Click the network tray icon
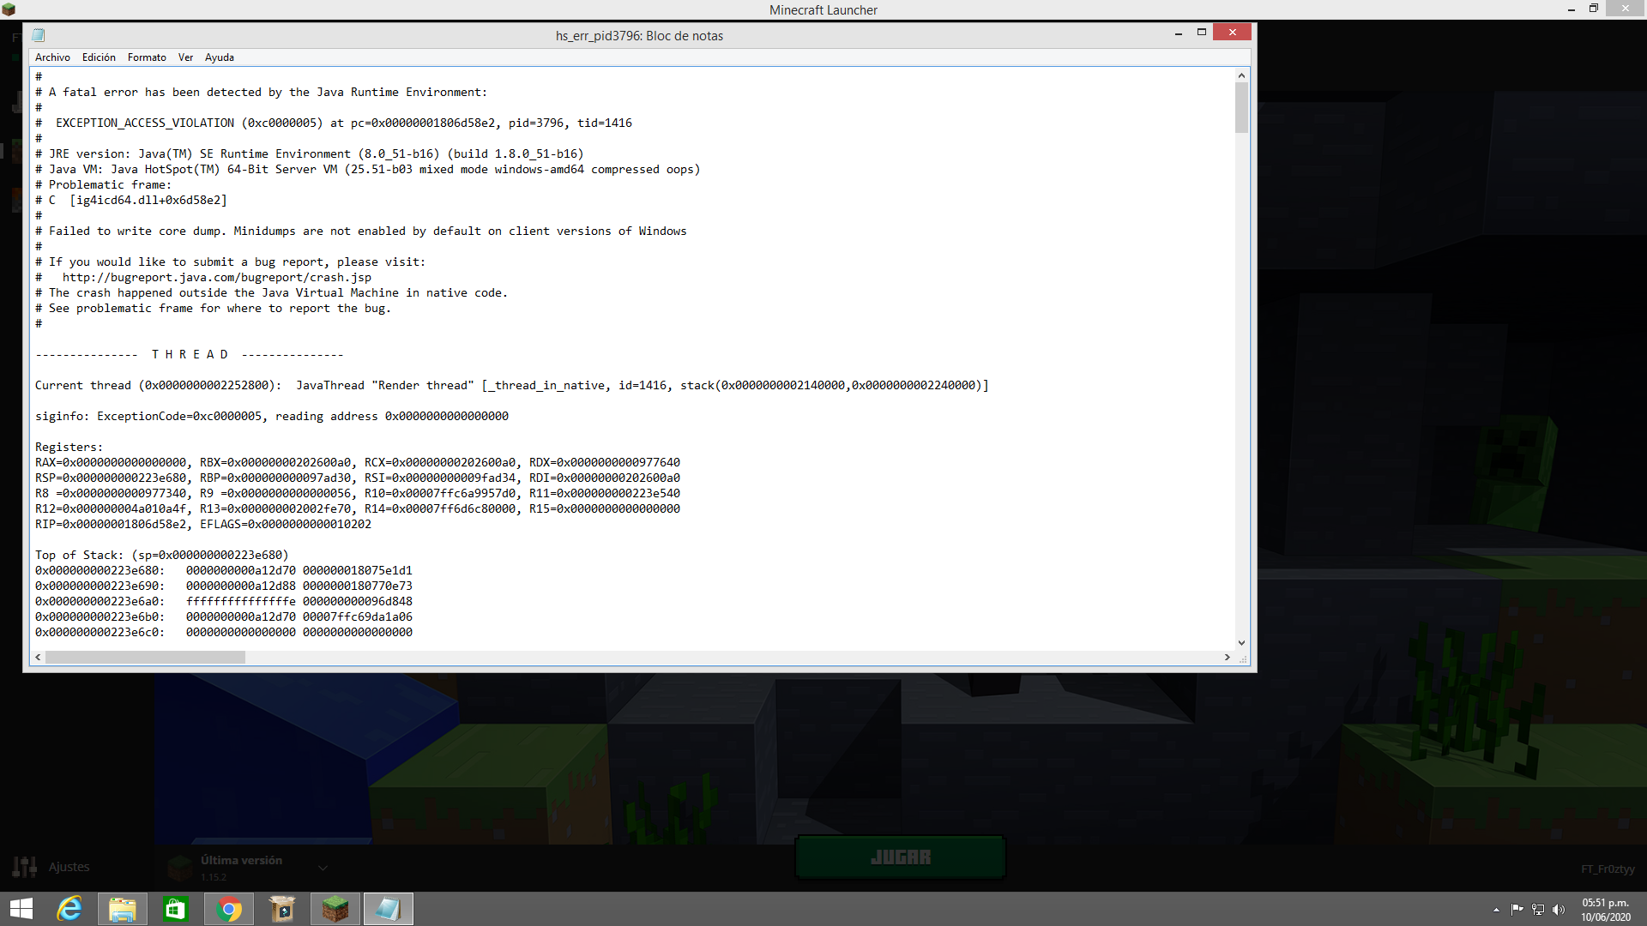Image resolution: width=1647 pixels, height=926 pixels. point(1538,910)
